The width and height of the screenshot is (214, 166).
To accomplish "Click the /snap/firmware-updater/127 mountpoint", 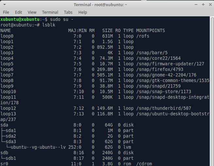I will click(x=170, y=64).
